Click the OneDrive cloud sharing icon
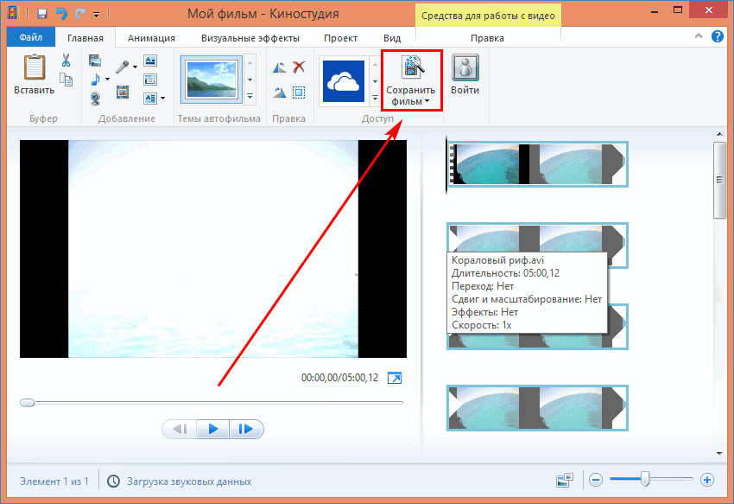 coord(344,81)
